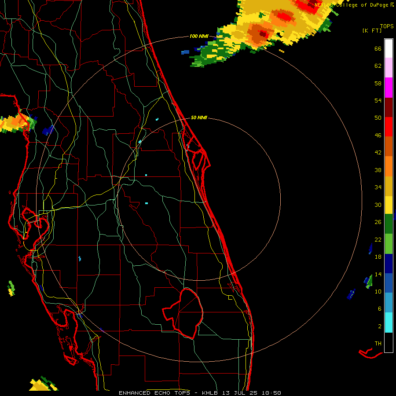Click the "66" legend value

(x=378, y=49)
